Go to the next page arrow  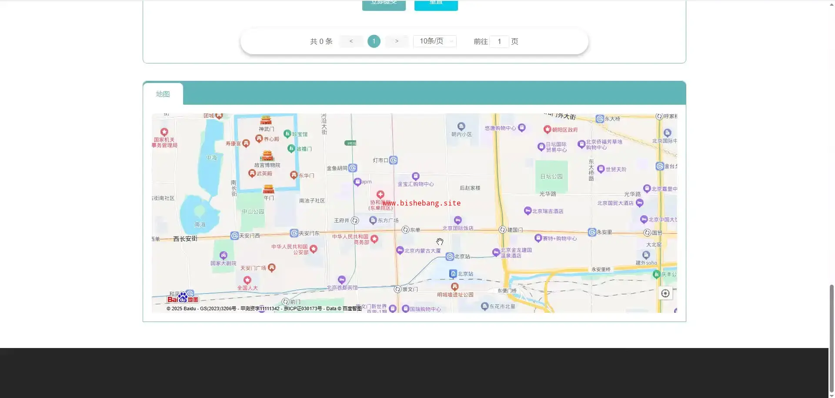click(x=397, y=41)
